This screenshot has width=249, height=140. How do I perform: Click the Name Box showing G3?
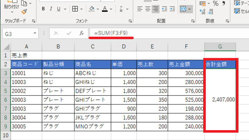pyautogui.click(x=17, y=34)
